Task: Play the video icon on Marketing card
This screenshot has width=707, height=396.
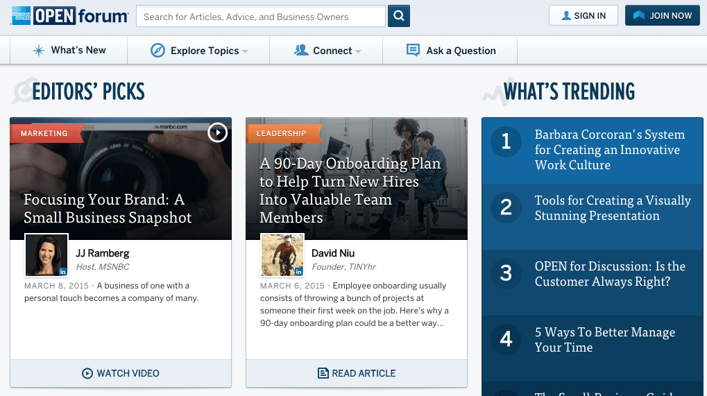Action: tap(217, 132)
